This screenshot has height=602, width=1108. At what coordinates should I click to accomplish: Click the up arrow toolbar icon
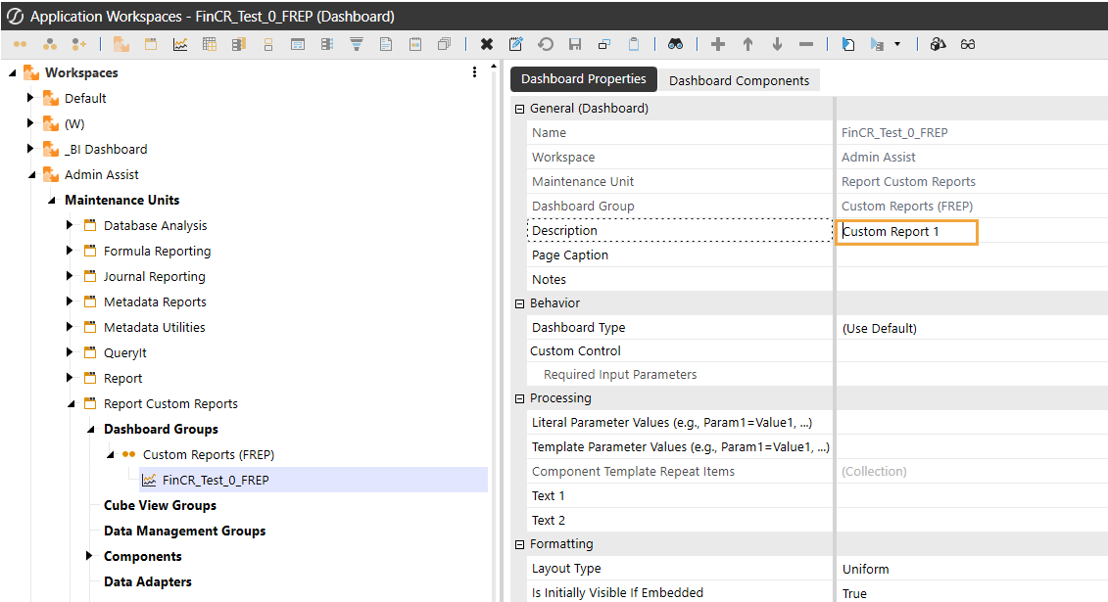pyautogui.click(x=747, y=44)
